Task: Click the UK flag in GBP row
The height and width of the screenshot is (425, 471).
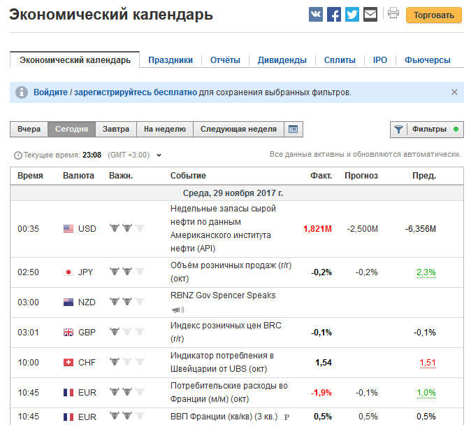Action: coord(68,333)
